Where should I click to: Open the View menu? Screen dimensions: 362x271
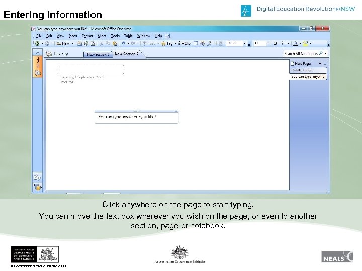pos(60,36)
